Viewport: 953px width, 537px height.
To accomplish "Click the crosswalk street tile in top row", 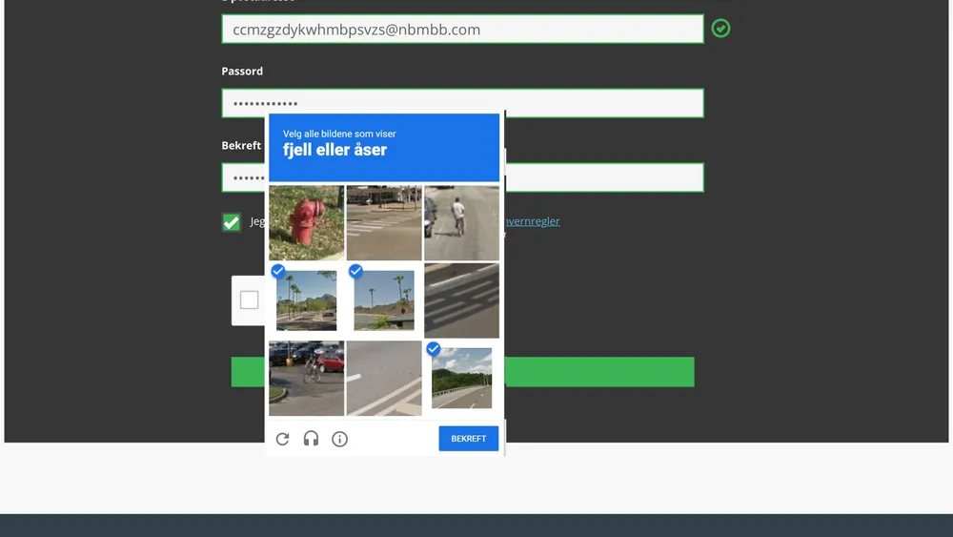I will pyautogui.click(x=384, y=223).
